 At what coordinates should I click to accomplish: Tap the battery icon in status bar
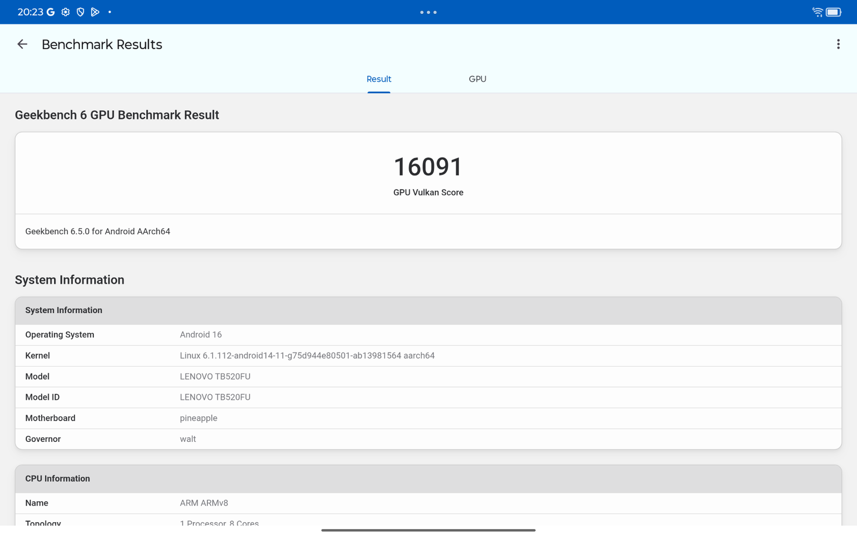click(833, 12)
